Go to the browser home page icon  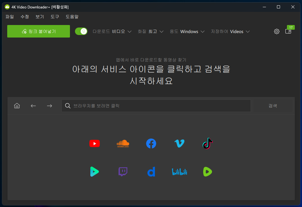point(17,106)
